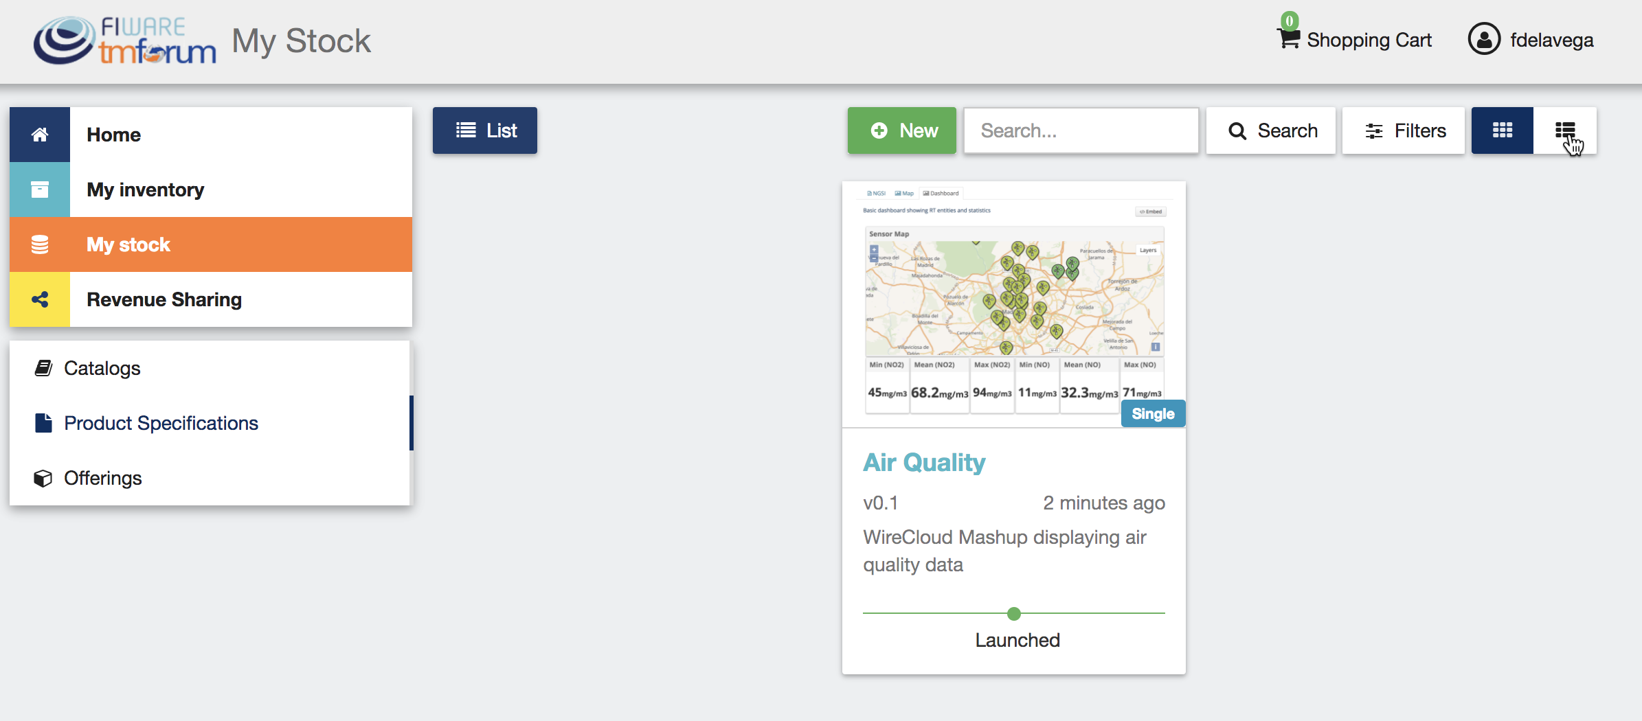Click the FIWARE tmforum logo
The image size is (1642, 721).
(125, 41)
